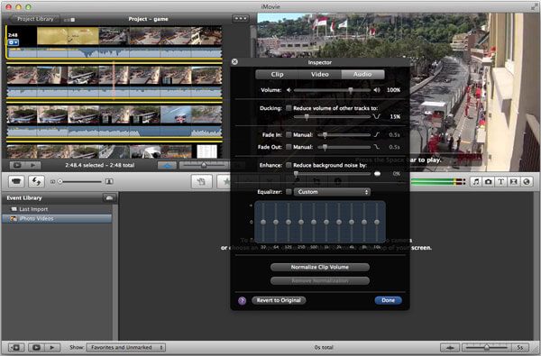Click the add selection to project button
The height and width of the screenshot is (356, 541).
coord(201,181)
